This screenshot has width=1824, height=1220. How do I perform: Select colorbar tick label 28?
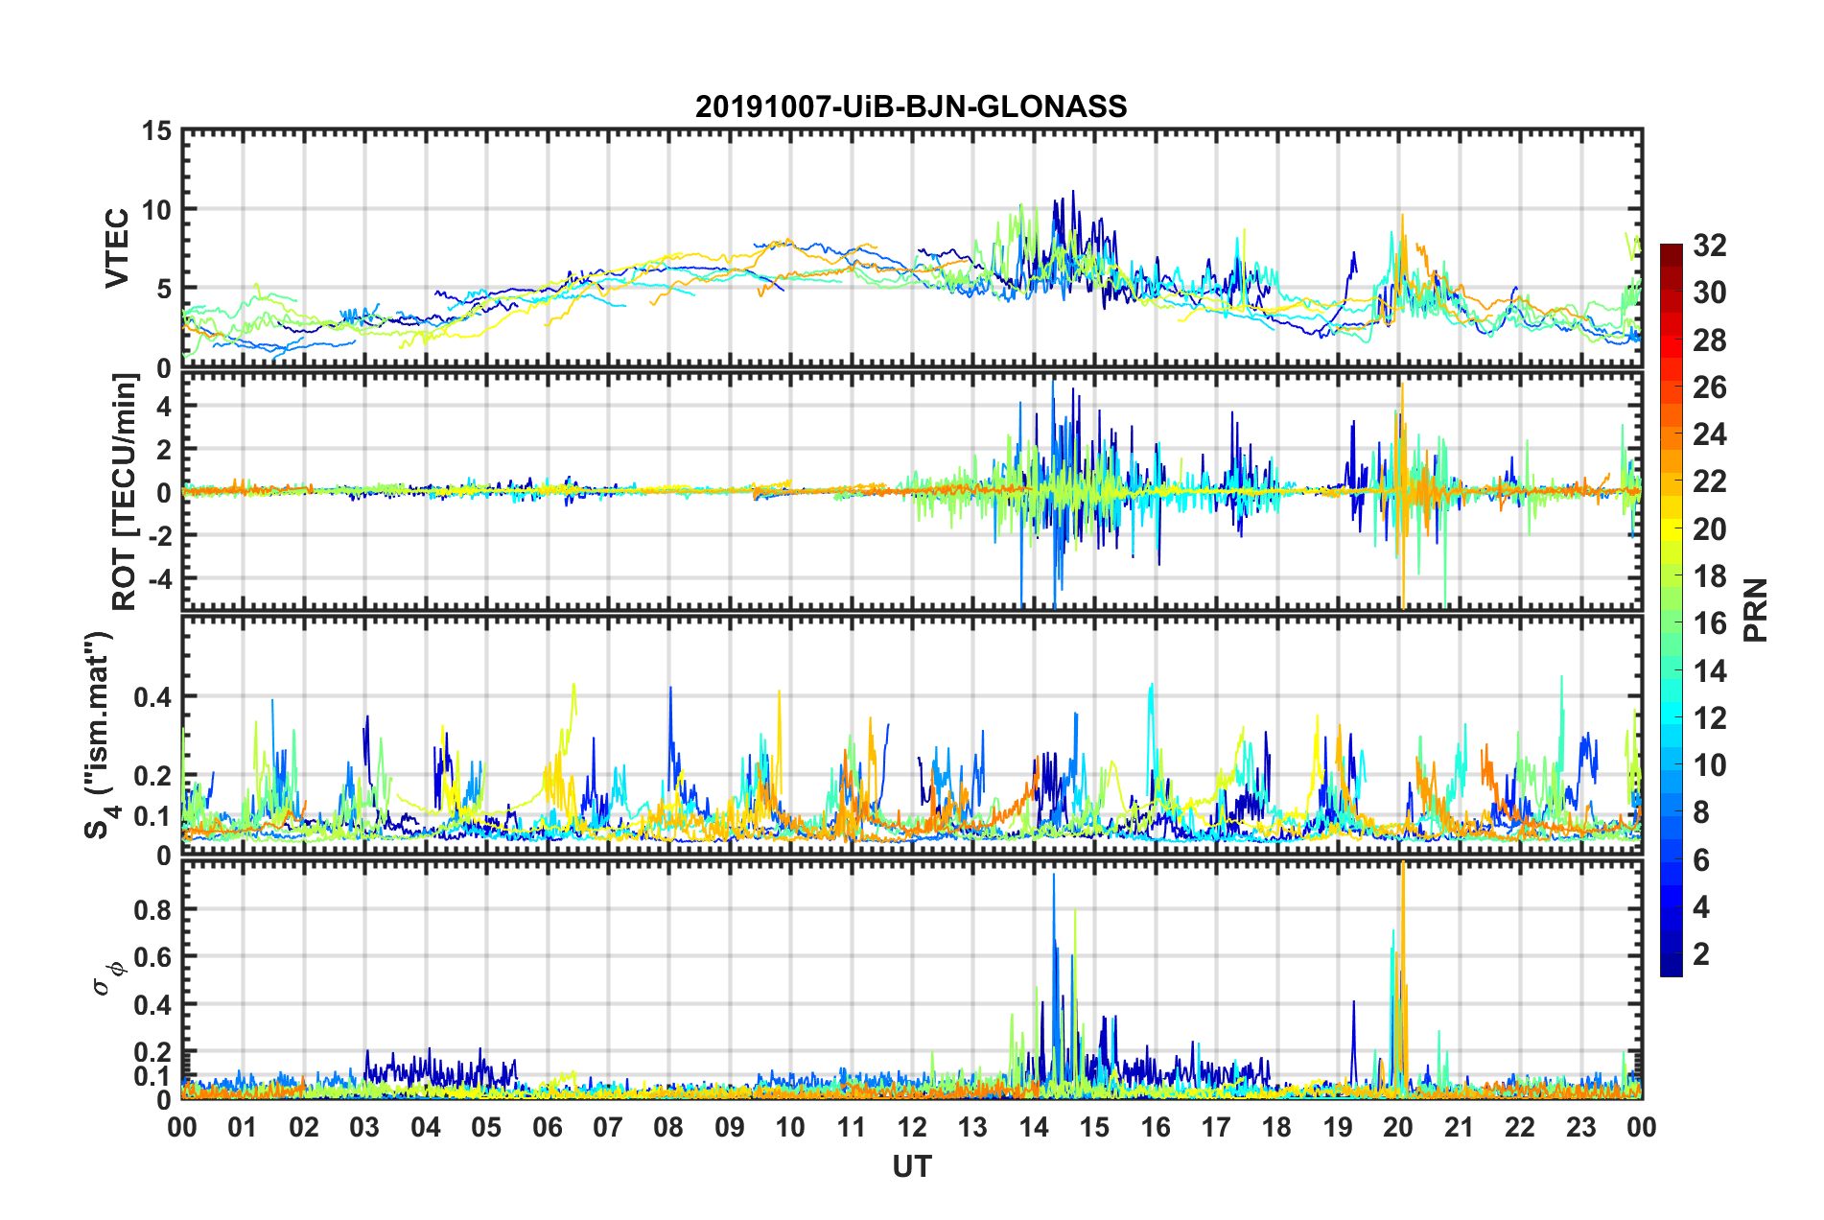pos(1709,340)
